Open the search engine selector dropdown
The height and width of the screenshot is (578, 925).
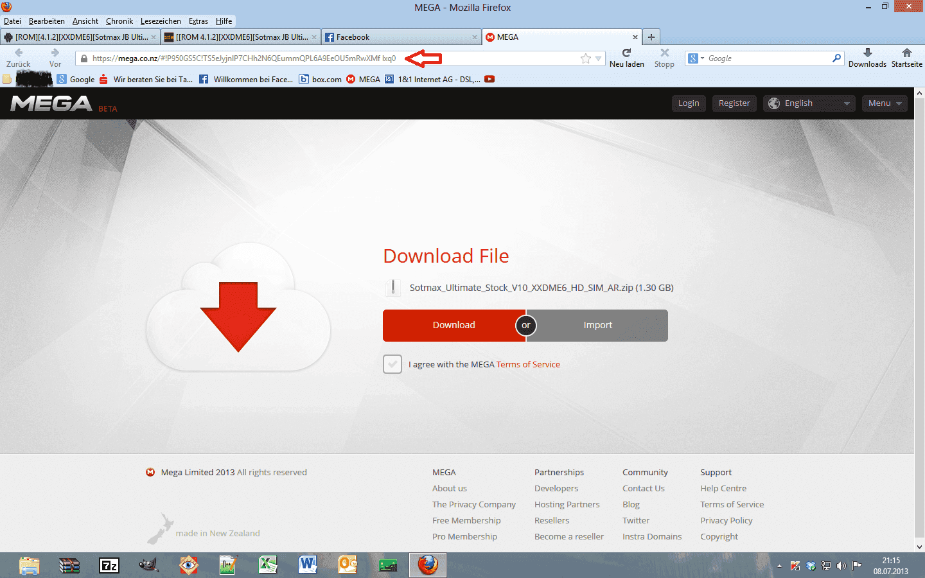(x=696, y=58)
